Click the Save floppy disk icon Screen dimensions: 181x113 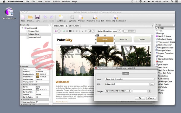coord(37,17)
